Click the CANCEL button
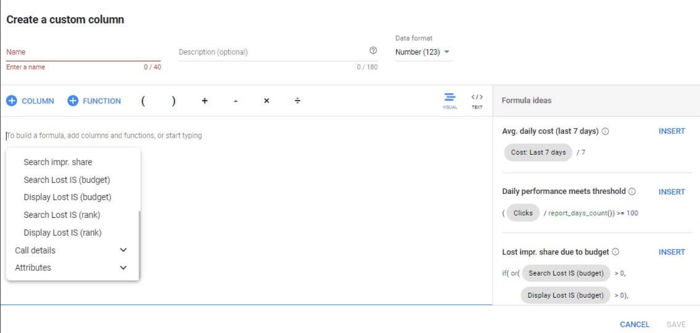This screenshot has width=700, height=333. coord(634,324)
